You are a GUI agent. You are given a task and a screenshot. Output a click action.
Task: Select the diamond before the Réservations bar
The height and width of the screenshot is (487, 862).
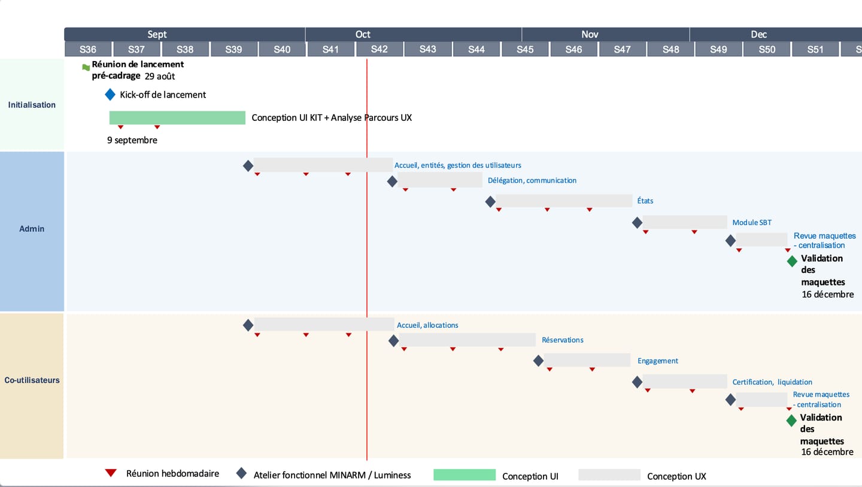pos(393,341)
